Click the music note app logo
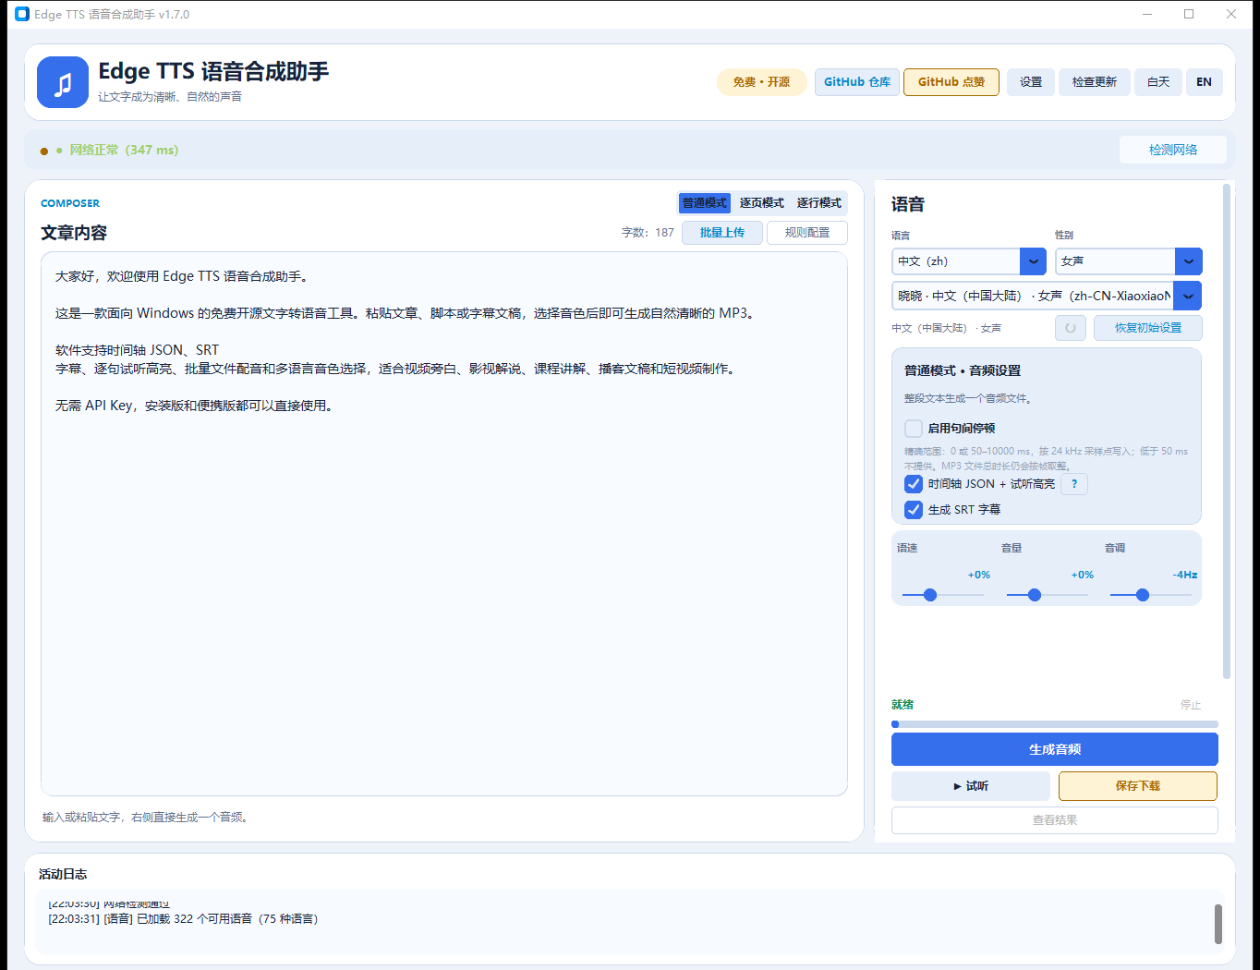Screen dimensions: 1260x970 coord(63,82)
